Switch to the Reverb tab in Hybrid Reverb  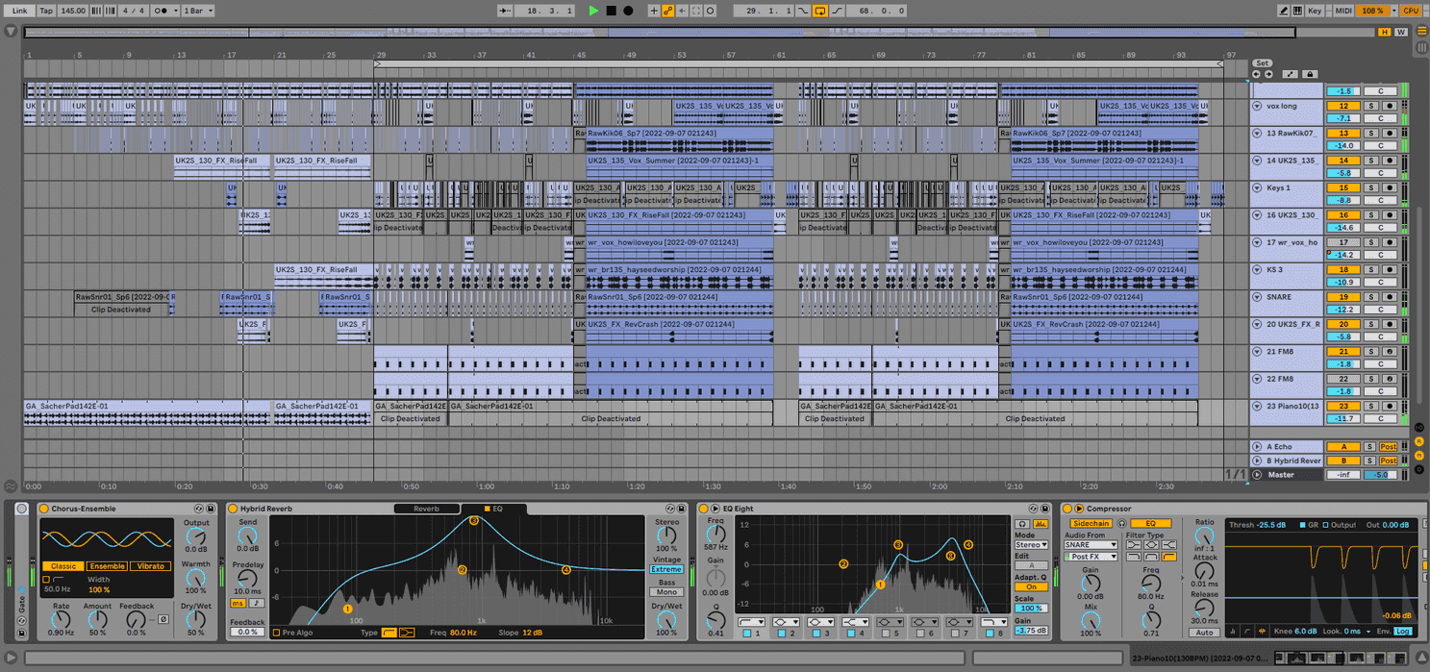coord(426,509)
